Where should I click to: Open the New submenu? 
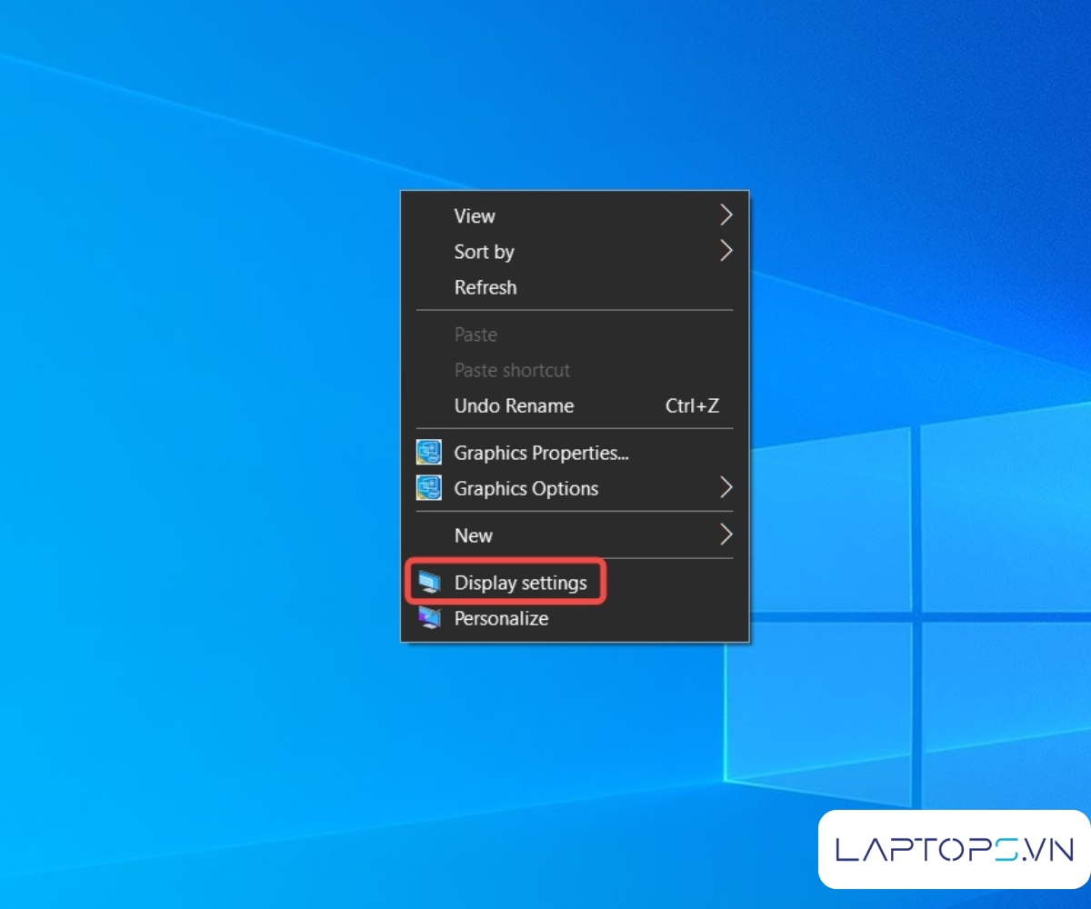pyautogui.click(x=575, y=535)
